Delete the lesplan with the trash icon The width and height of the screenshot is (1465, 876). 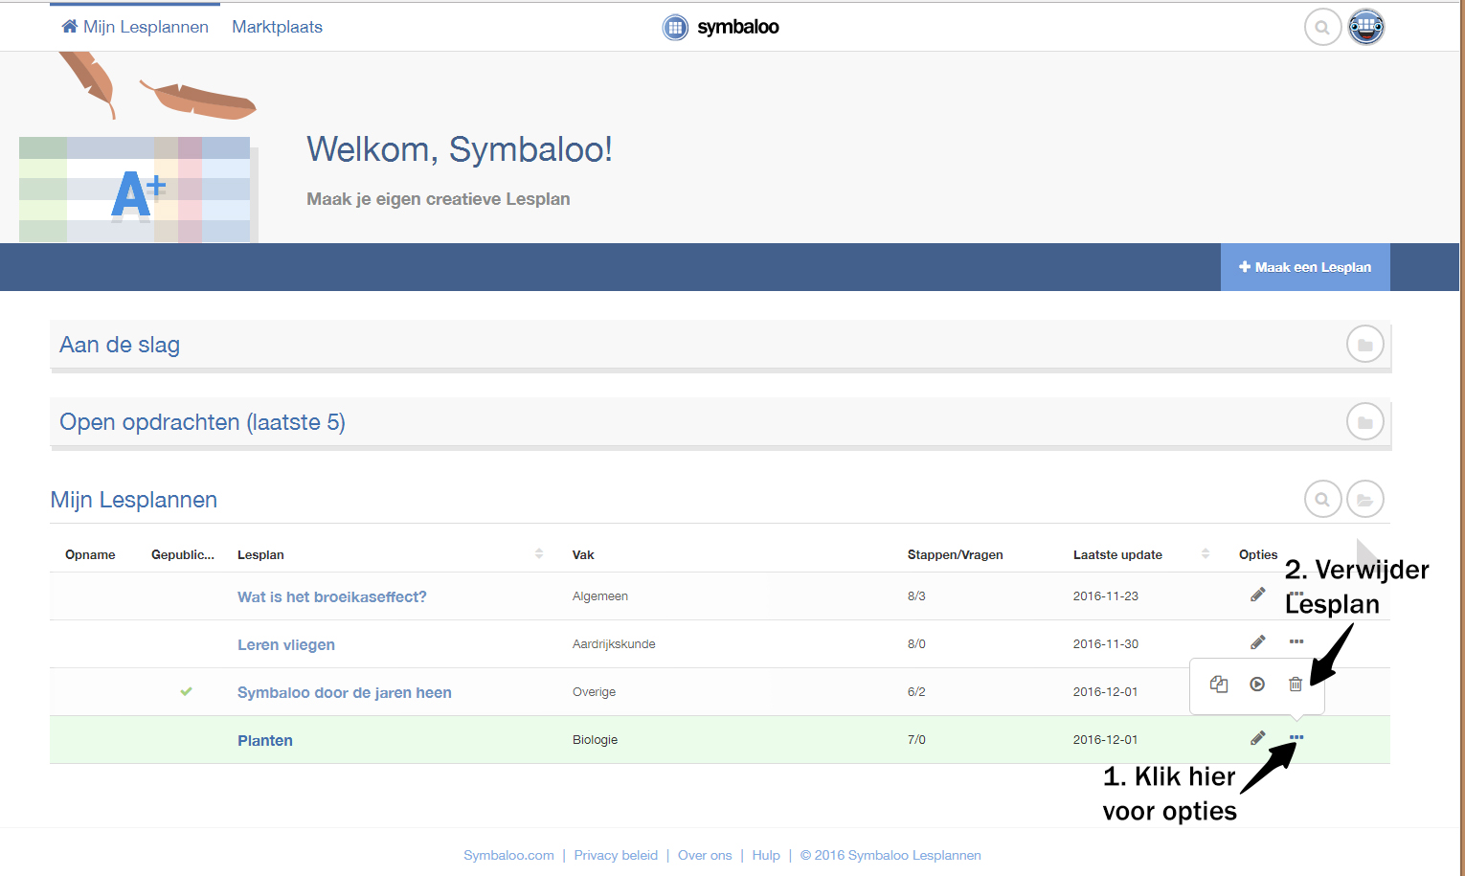1296,684
